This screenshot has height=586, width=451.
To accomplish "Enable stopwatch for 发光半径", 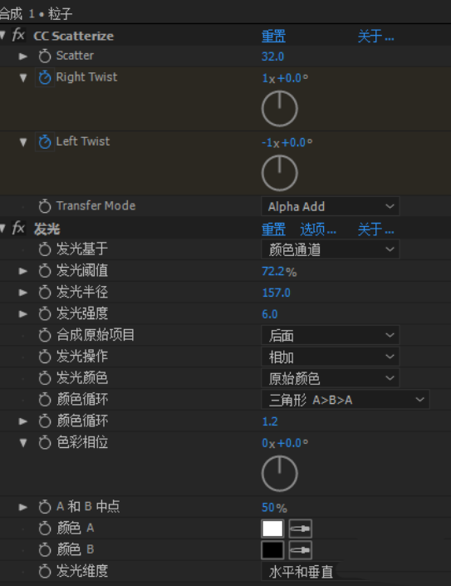I will (45, 293).
